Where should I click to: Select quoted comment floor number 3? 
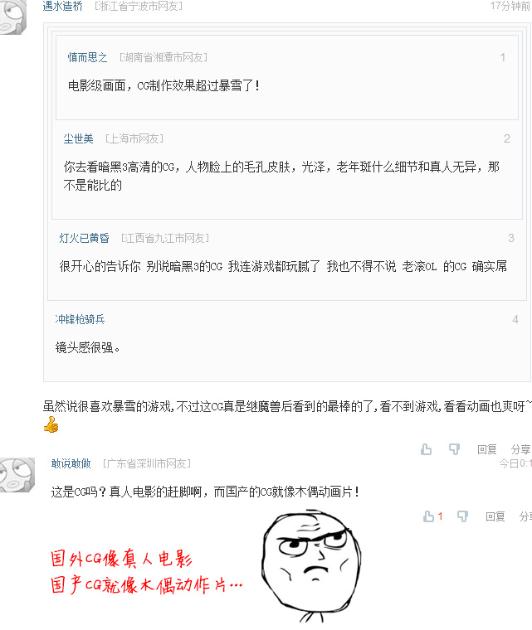[x=511, y=238]
